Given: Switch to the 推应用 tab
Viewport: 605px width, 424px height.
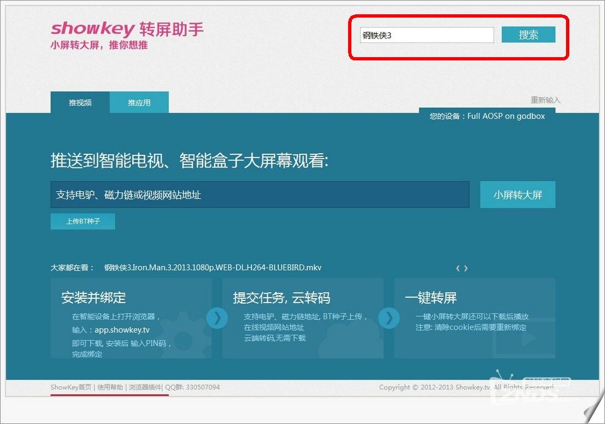Looking at the screenshot, I should (139, 102).
